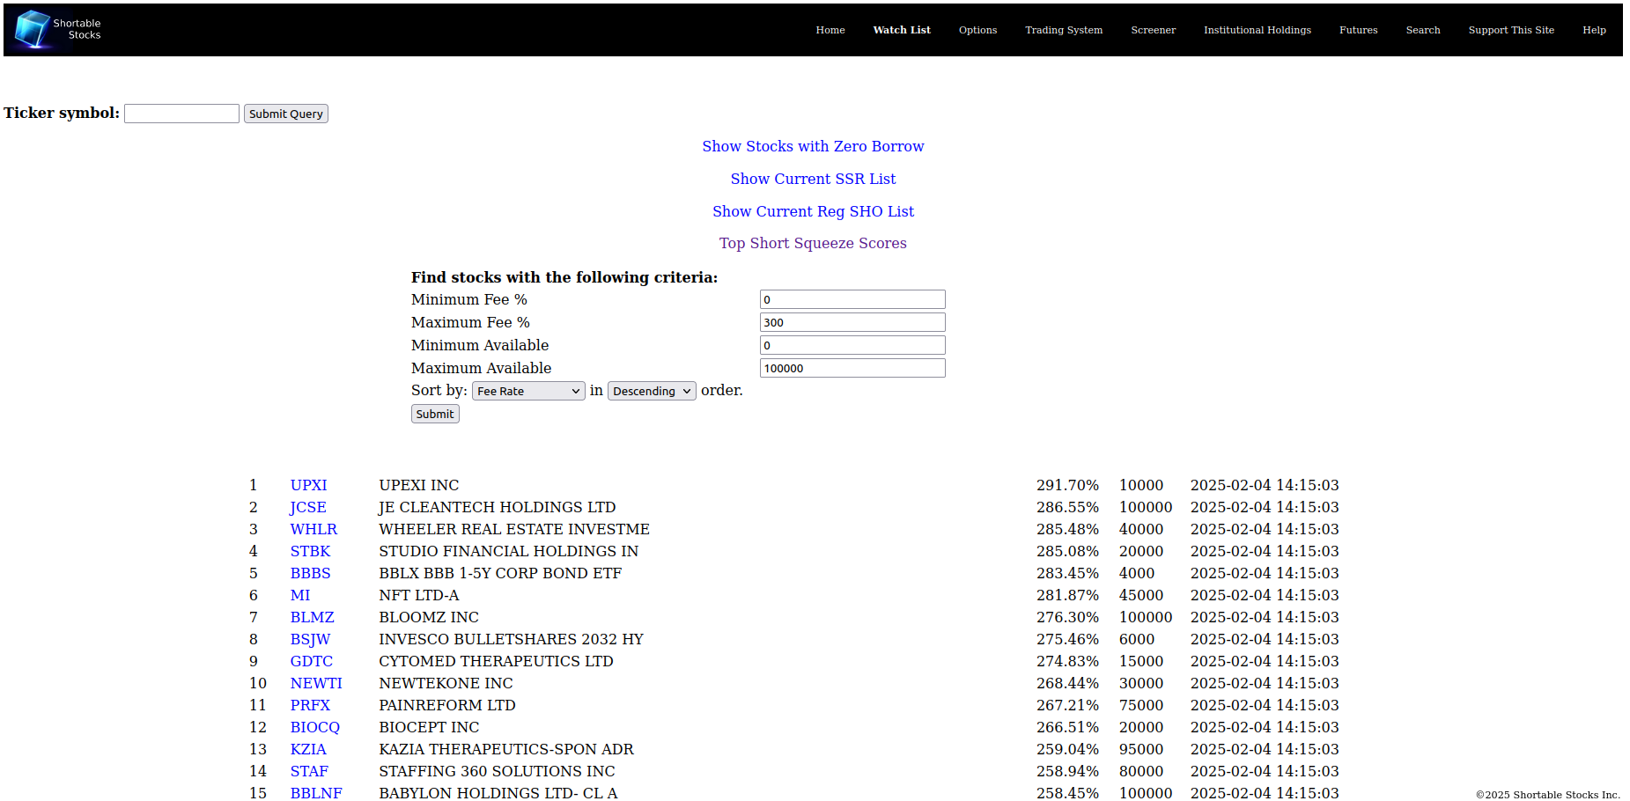The image size is (1630, 801).
Task: Open Top Short Squeeze Scores link
Action: 813,243
